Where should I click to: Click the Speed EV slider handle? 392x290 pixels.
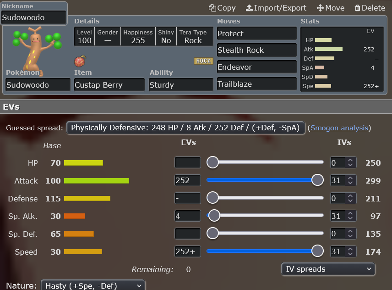point(317,251)
